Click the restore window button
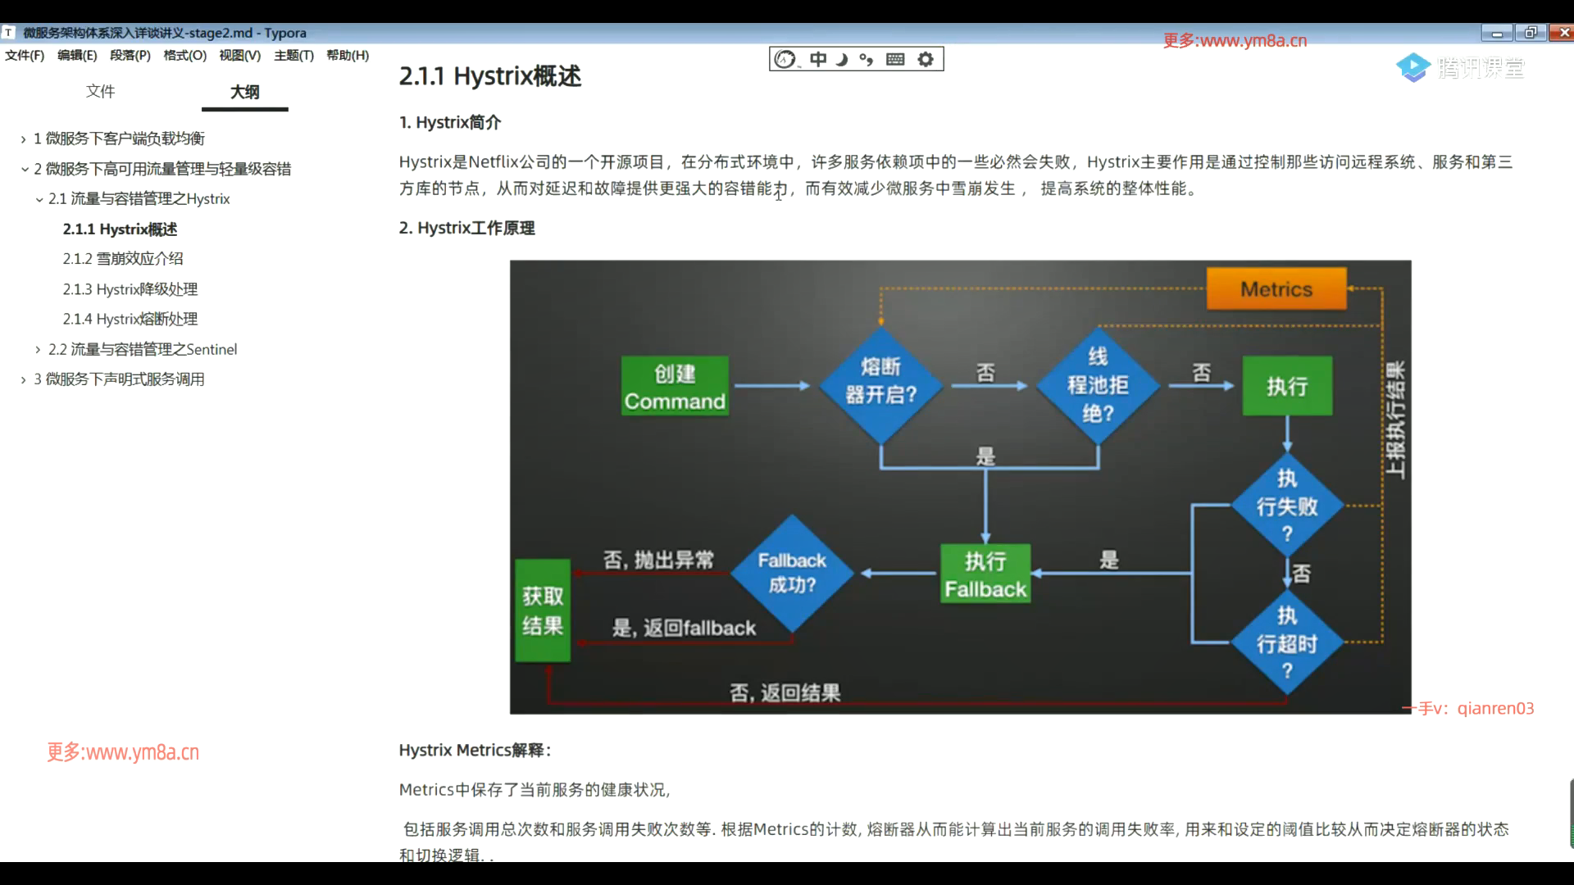1574x885 pixels. (1530, 33)
